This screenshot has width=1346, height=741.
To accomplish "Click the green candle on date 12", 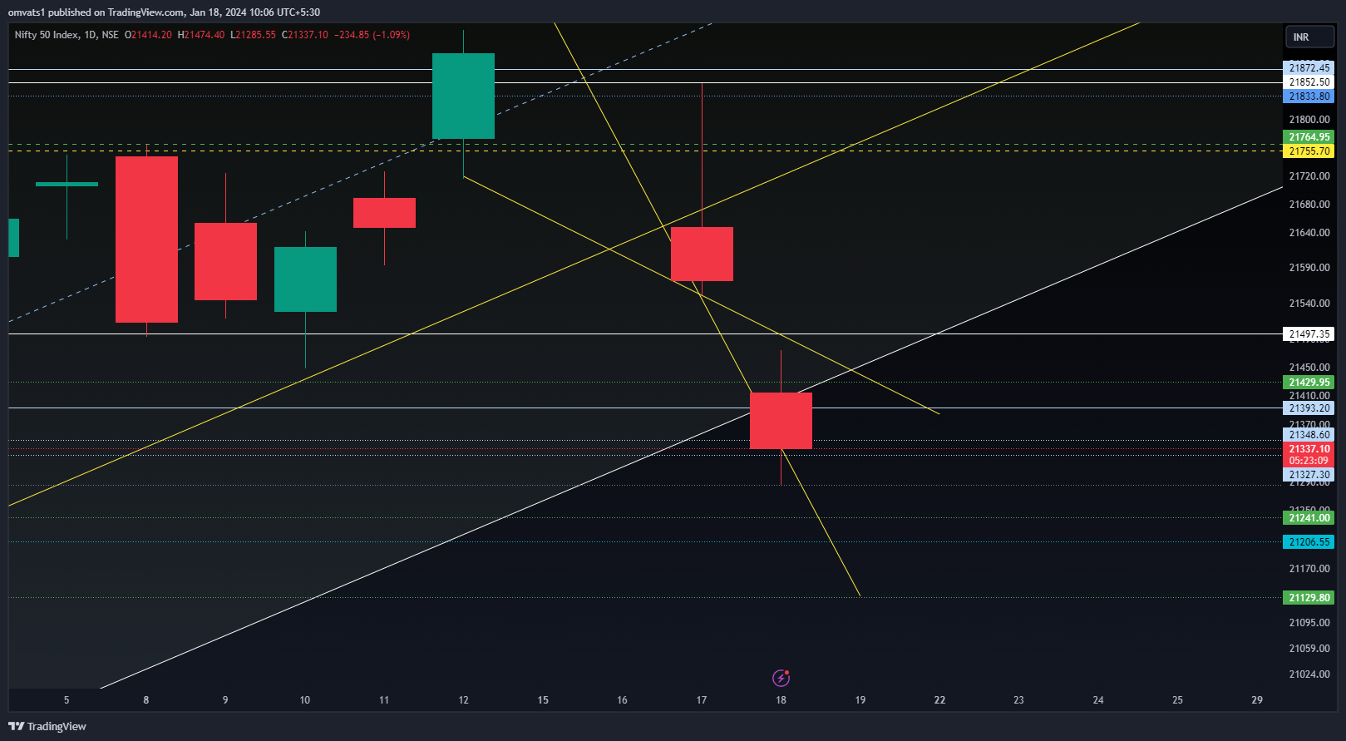I will pos(463,96).
